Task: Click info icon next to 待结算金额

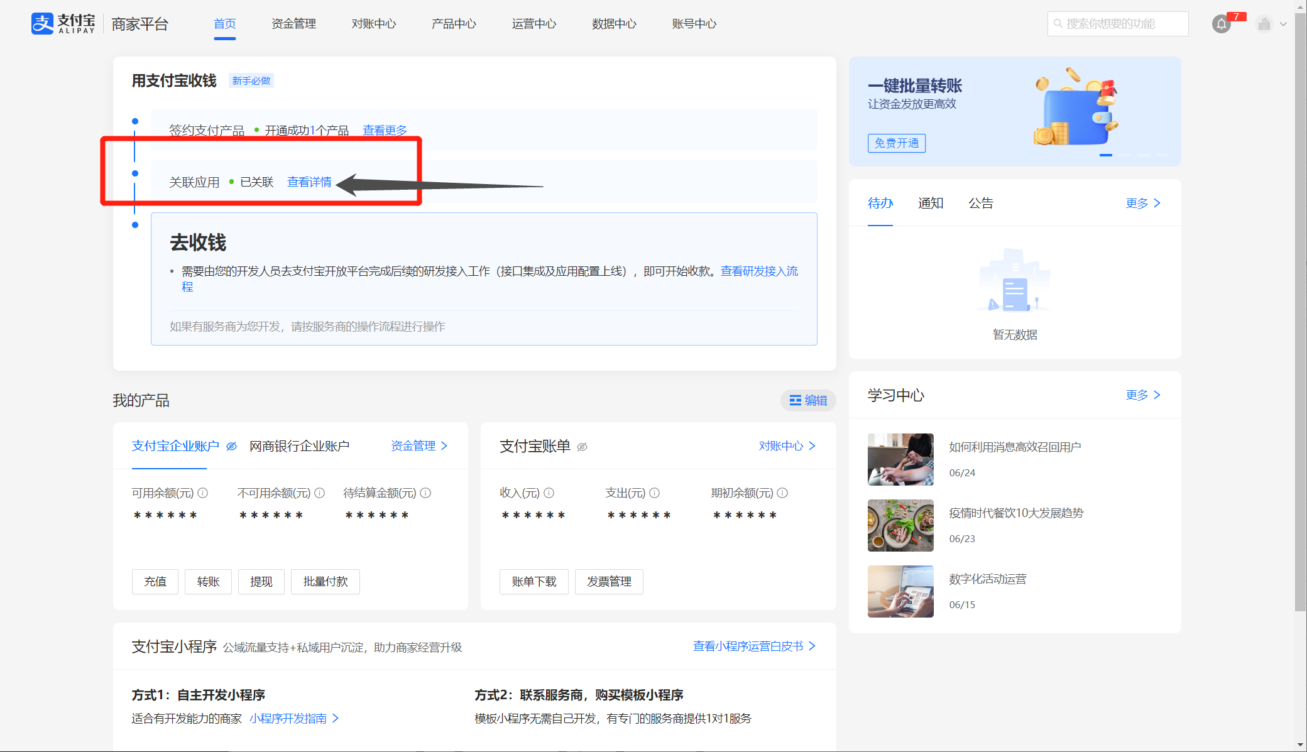Action: click(x=425, y=493)
